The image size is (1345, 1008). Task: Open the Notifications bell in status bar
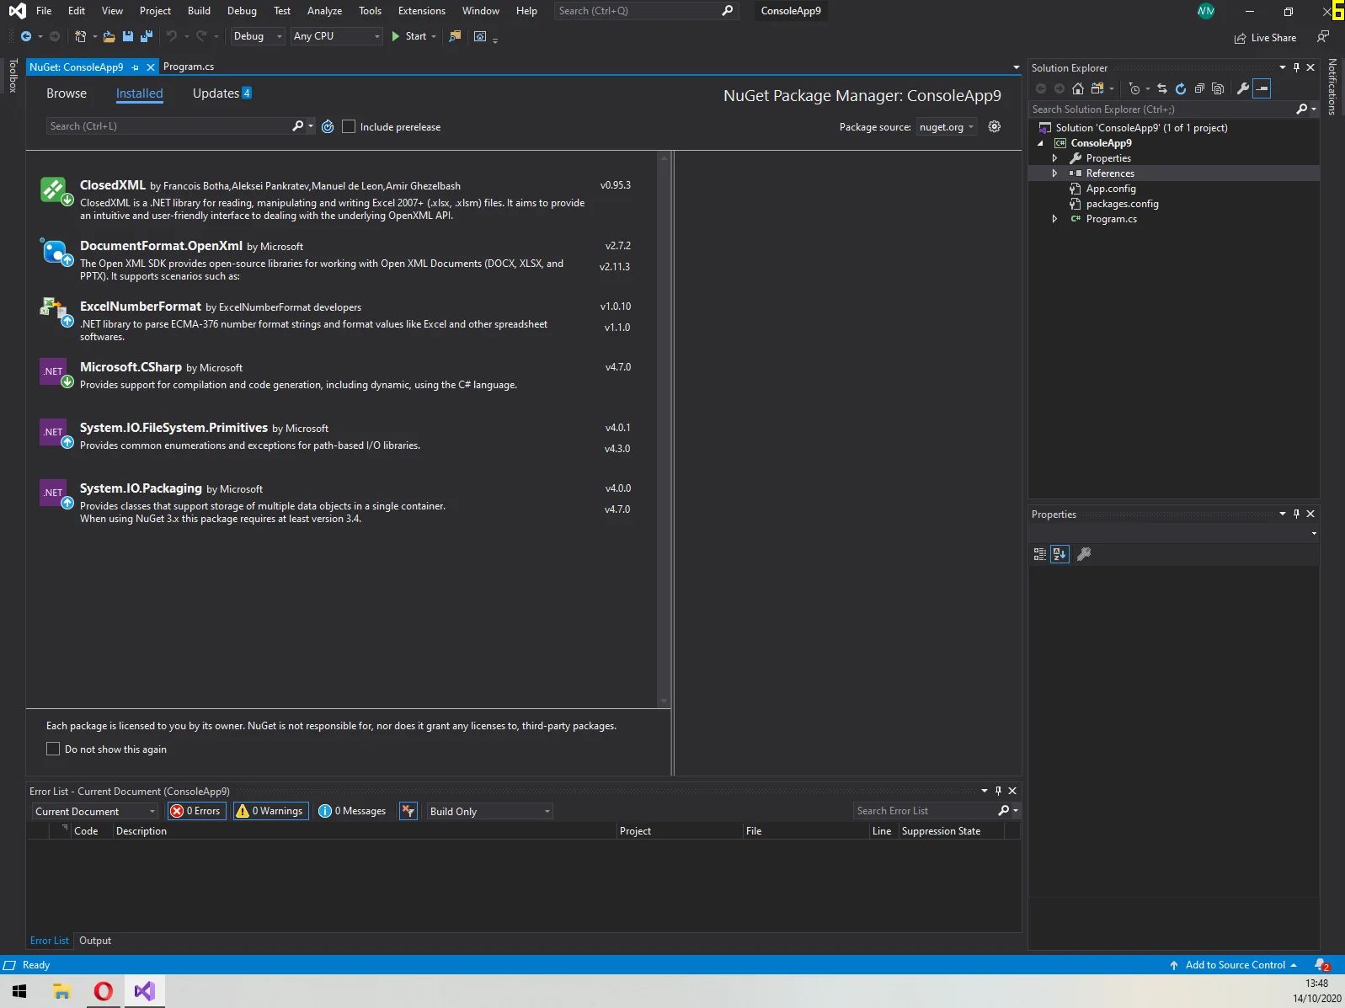[1321, 965]
